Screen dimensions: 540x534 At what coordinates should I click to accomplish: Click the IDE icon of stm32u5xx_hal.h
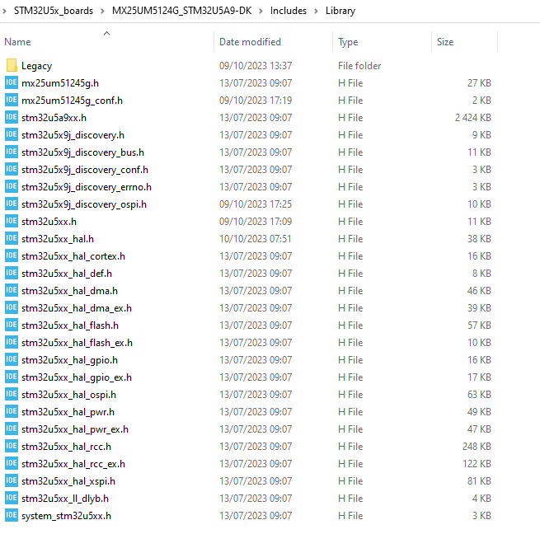pos(12,238)
